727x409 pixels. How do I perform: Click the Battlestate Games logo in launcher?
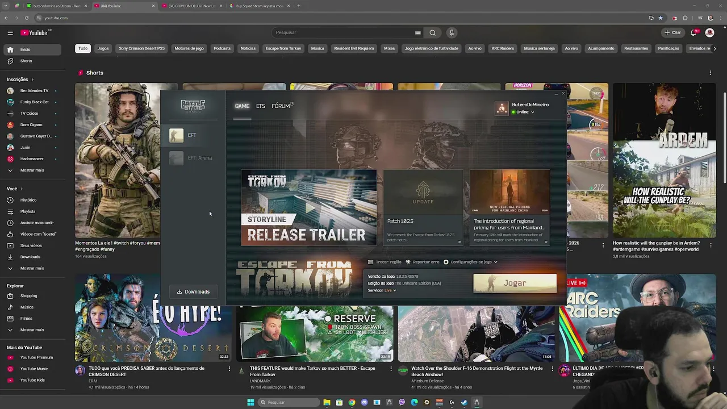[193, 106]
